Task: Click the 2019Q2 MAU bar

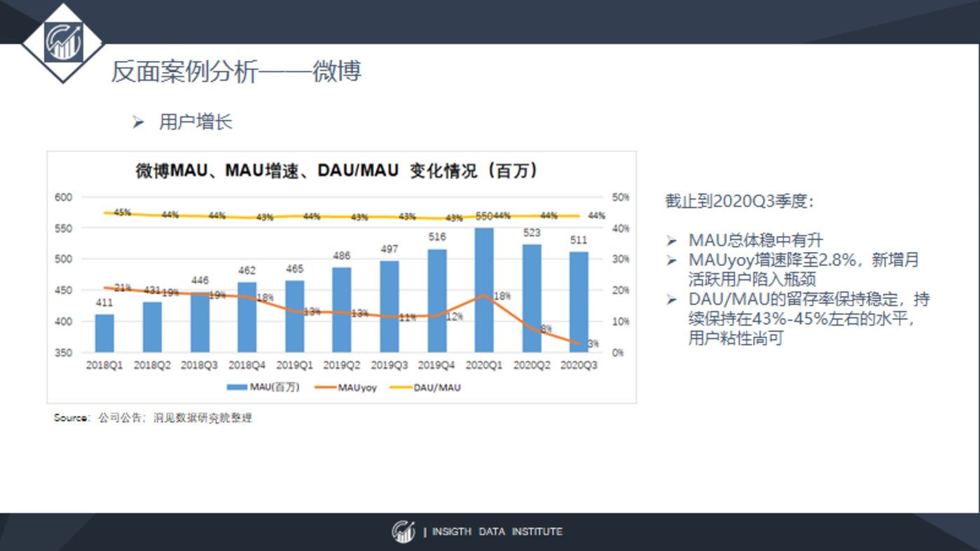Action: 342,309
